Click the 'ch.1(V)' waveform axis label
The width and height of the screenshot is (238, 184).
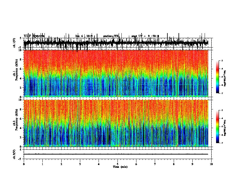click(x=14, y=43)
